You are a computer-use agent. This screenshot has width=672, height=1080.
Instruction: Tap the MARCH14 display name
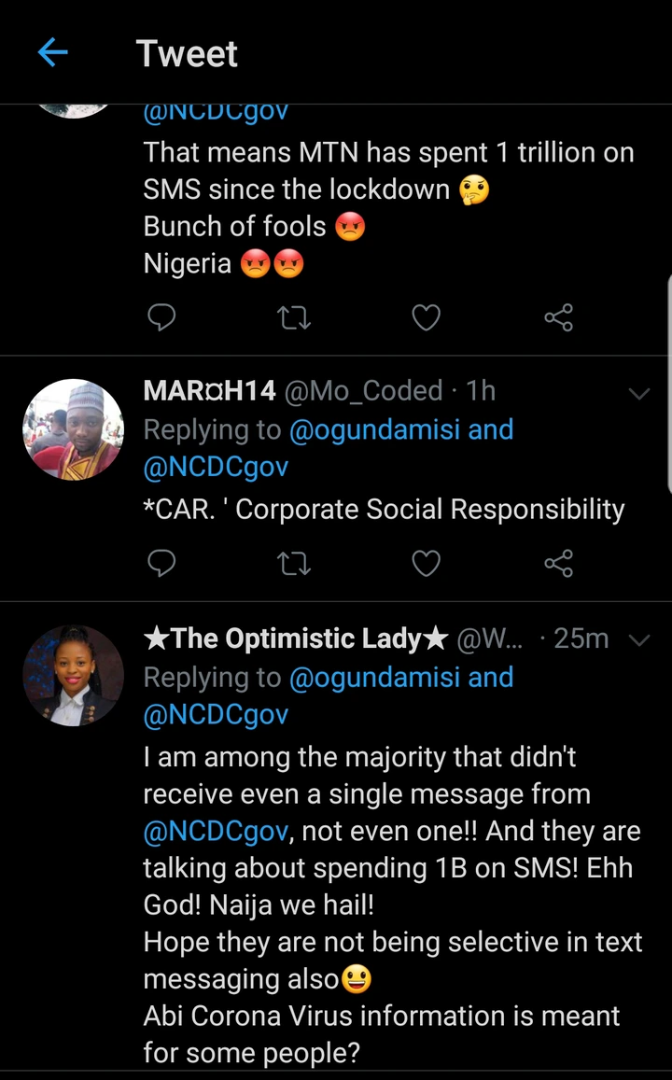pyautogui.click(x=209, y=390)
